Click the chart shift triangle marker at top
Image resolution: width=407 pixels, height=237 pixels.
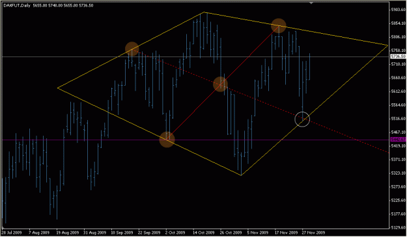tap(311, 3)
